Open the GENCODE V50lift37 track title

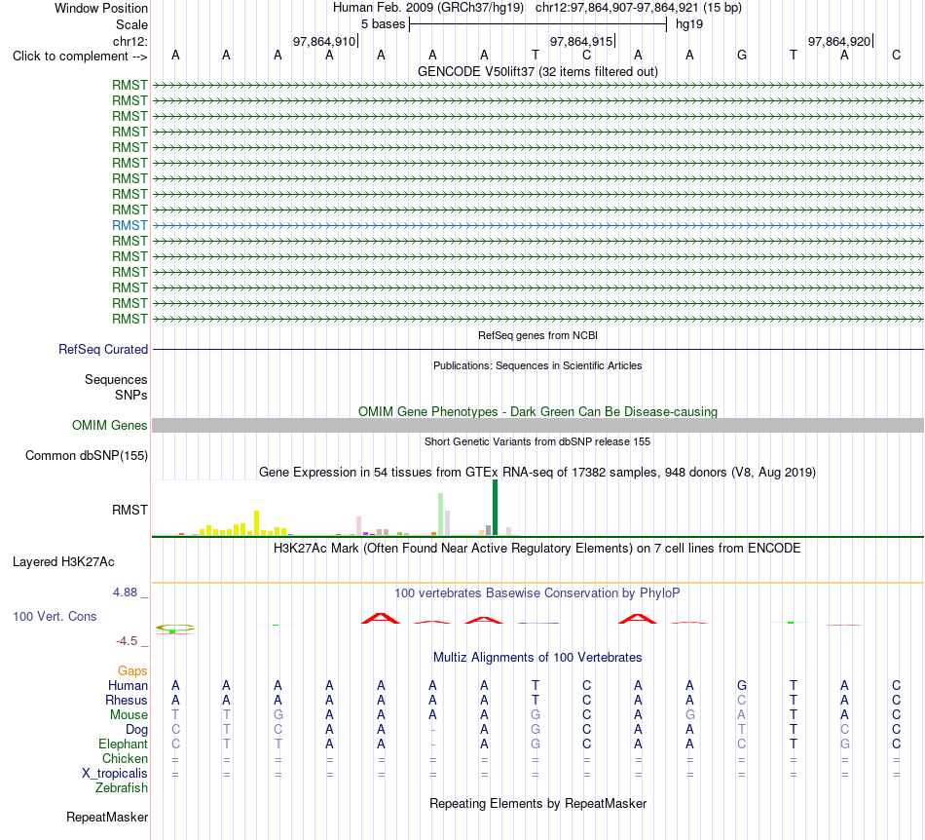[x=537, y=71]
